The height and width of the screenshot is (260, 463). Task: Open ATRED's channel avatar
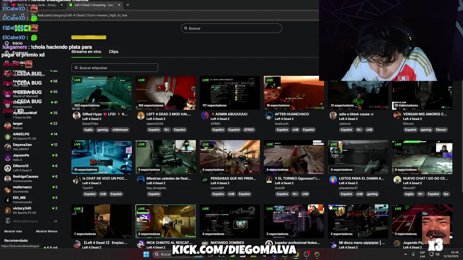[205, 116]
